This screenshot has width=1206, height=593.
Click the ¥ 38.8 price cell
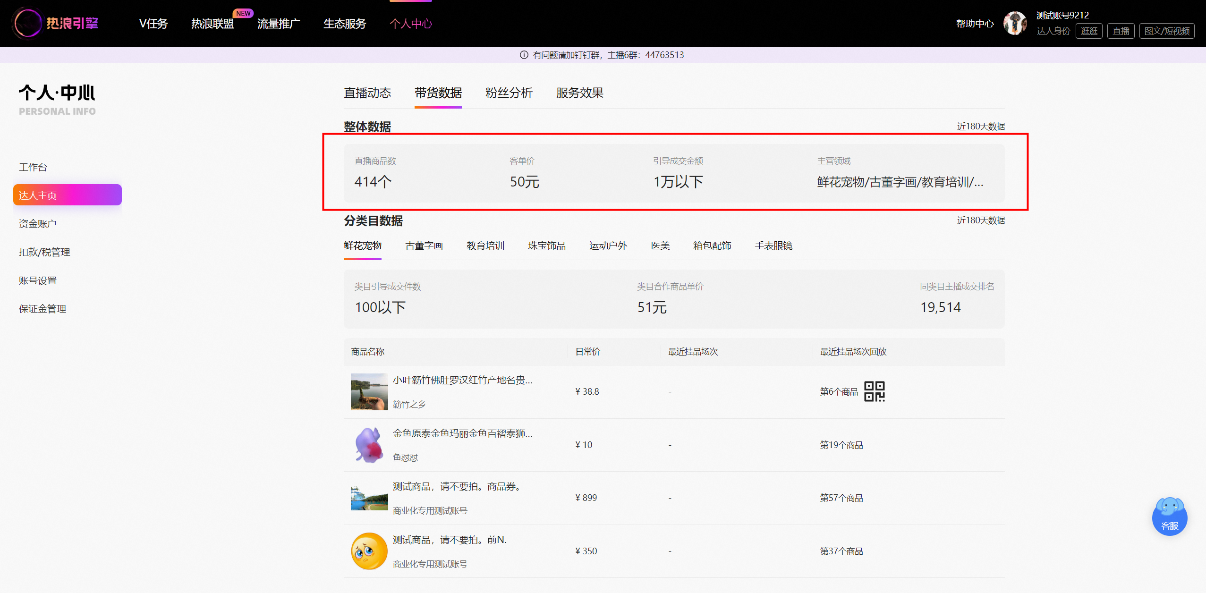point(587,391)
